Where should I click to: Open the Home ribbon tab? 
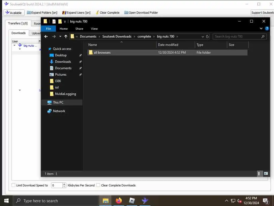64,29
